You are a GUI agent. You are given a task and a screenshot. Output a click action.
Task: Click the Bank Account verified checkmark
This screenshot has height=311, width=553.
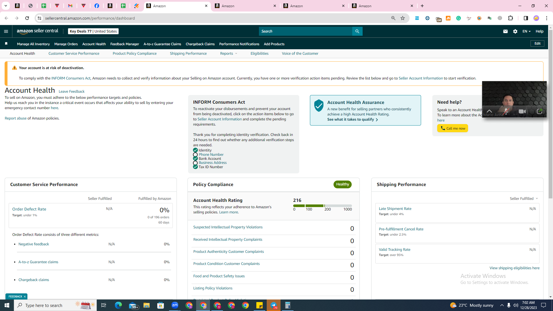[x=195, y=159]
